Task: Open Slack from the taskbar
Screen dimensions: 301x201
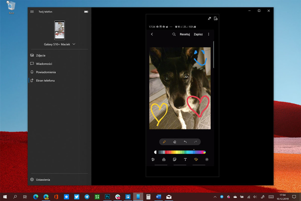Action: (x=117, y=197)
